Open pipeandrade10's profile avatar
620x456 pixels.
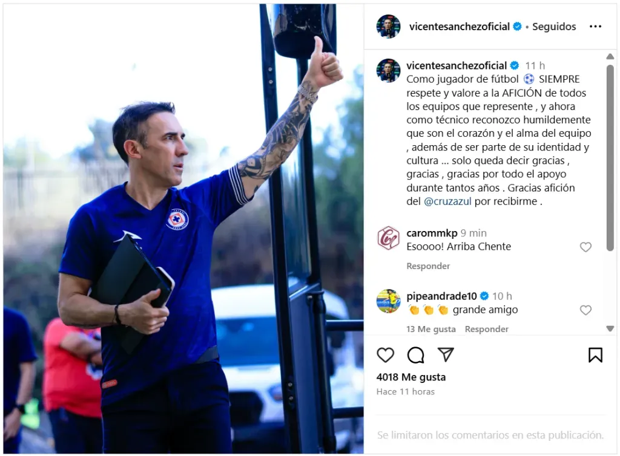(x=388, y=301)
